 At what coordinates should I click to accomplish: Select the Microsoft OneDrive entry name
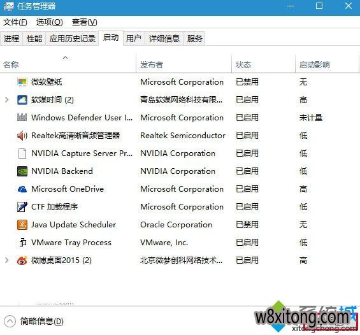tap(68, 189)
